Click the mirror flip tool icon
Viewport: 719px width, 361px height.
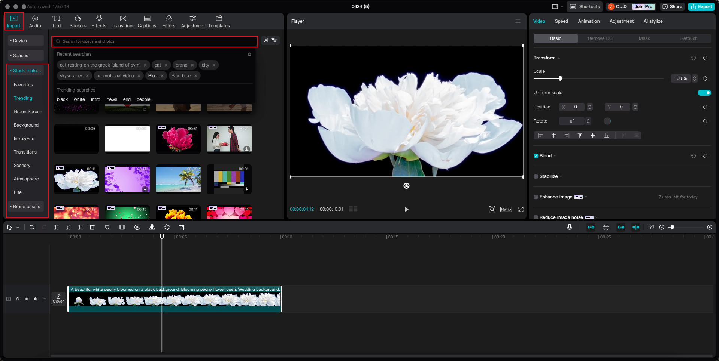coord(152,227)
